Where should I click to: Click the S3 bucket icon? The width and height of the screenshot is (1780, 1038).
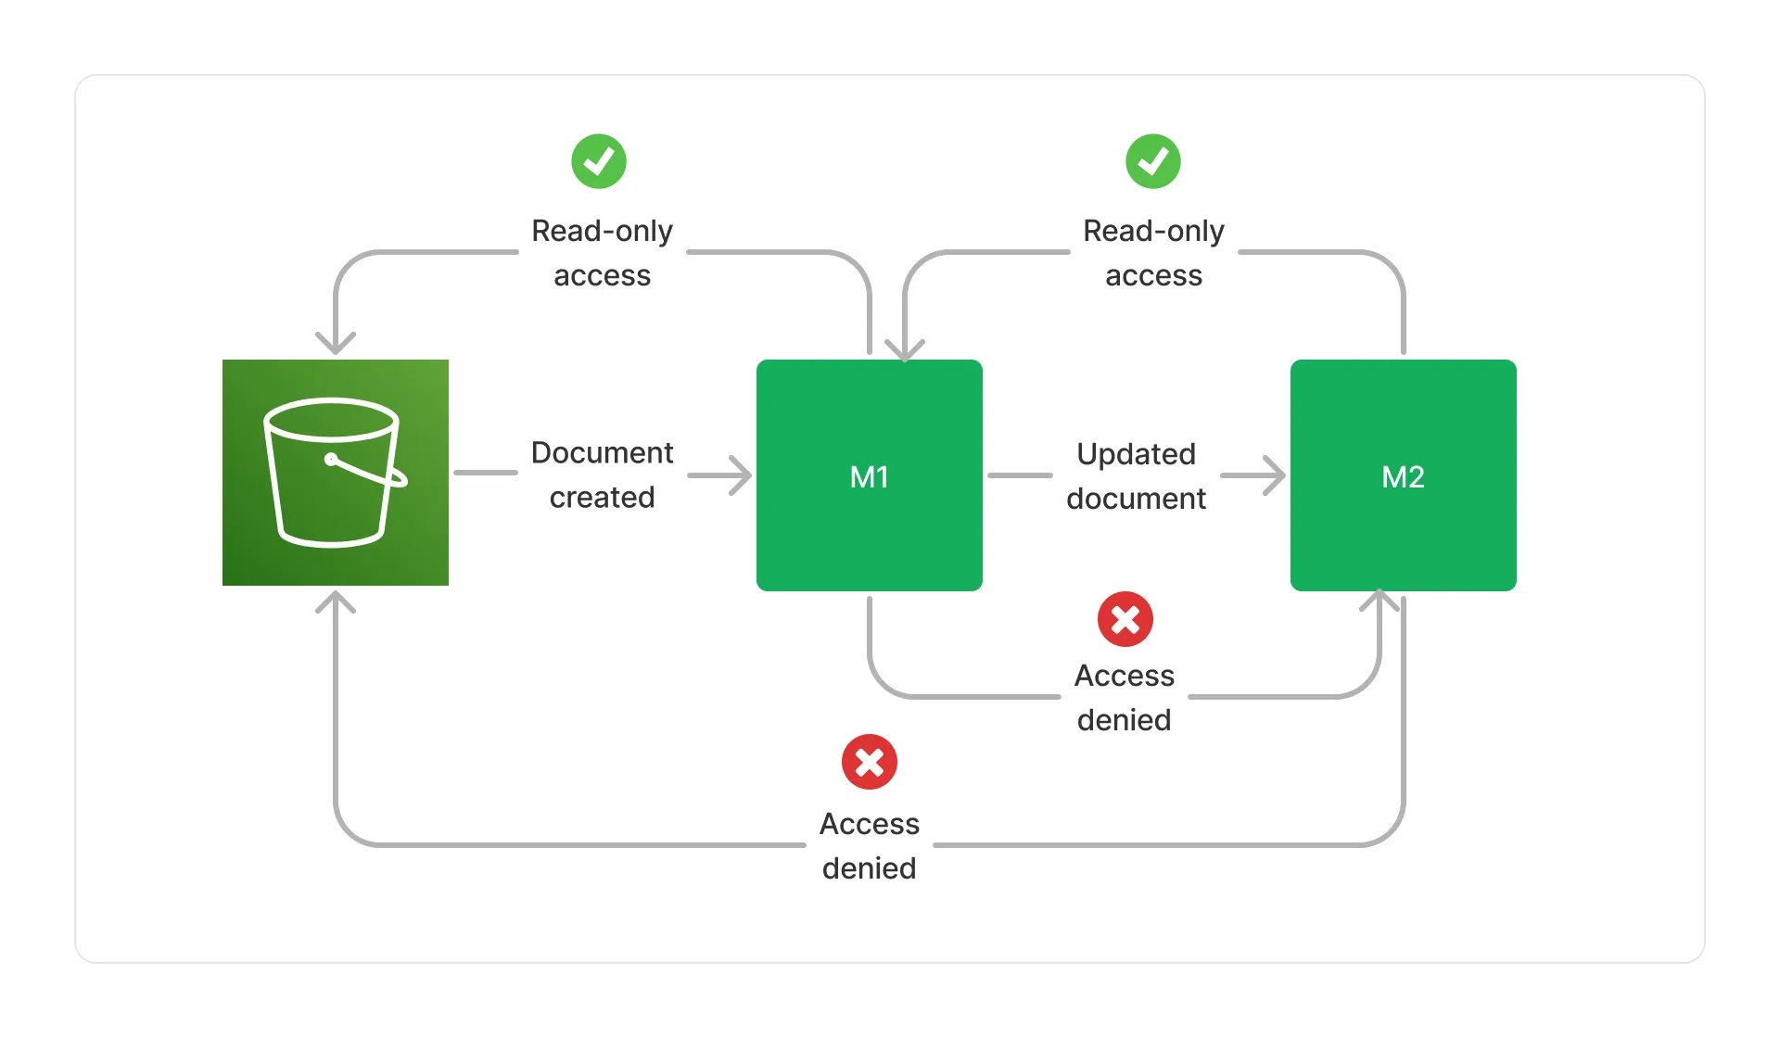point(336,473)
